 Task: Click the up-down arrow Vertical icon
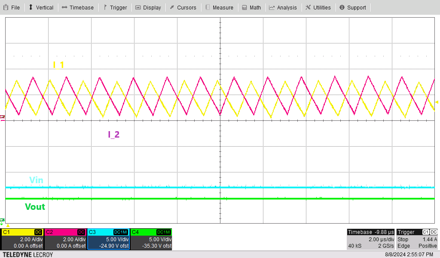[31, 7]
